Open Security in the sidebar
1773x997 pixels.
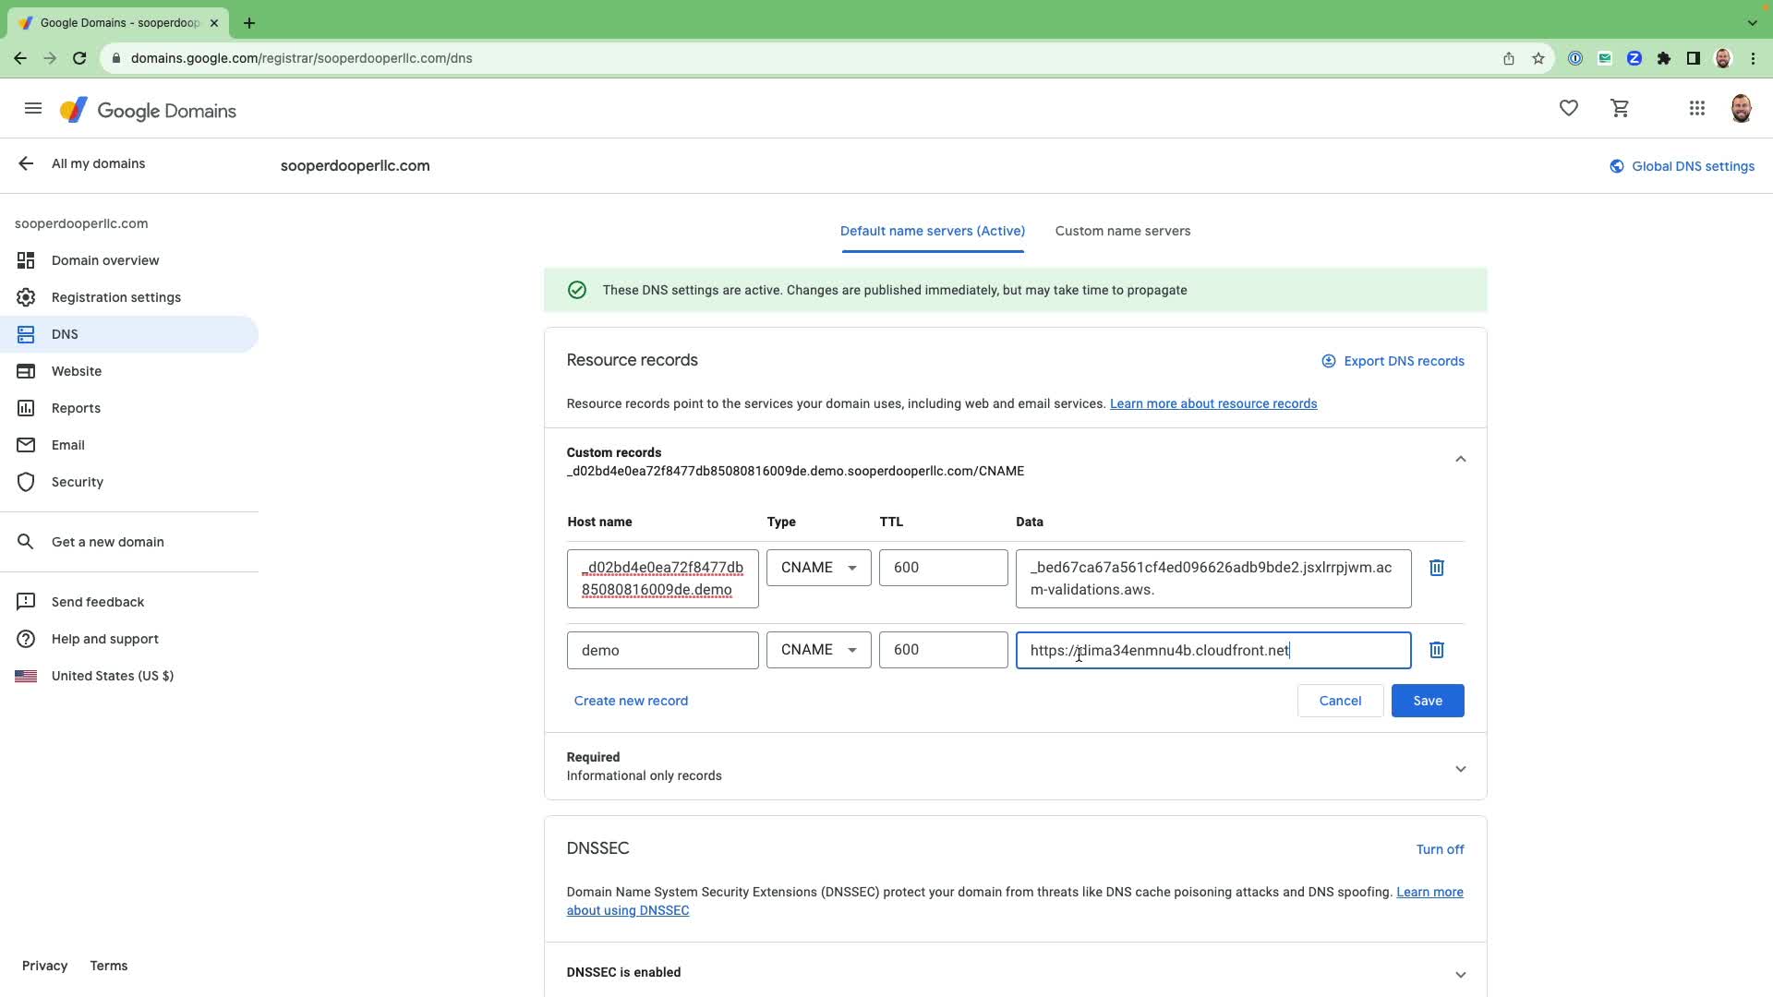[78, 482]
